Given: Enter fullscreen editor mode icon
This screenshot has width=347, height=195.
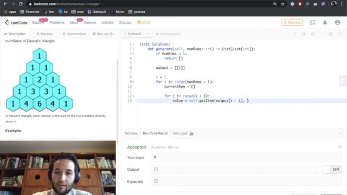Looking at the screenshot, I should (340, 34).
